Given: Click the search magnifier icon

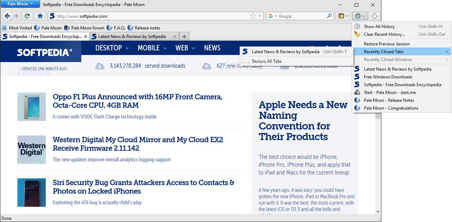Looking at the screenshot, I should pyautogui.click(x=329, y=16).
